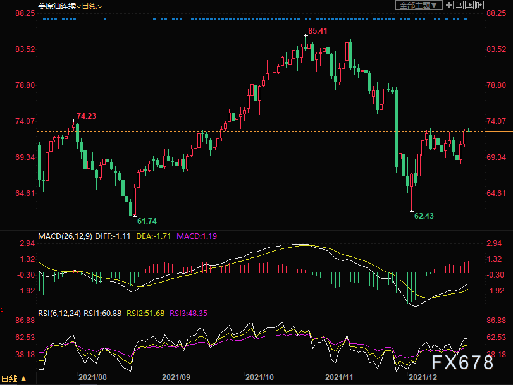Click the axis jump-to-start icon
This screenshot has width=513, height=385.
pos(459,5)
